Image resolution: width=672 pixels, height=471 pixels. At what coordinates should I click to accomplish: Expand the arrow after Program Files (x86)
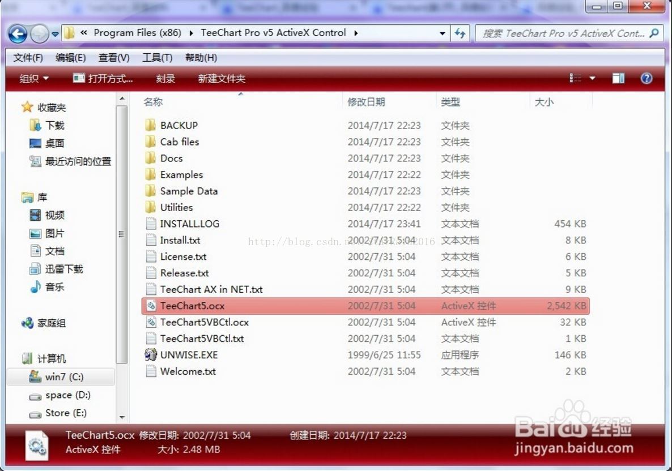191,33
